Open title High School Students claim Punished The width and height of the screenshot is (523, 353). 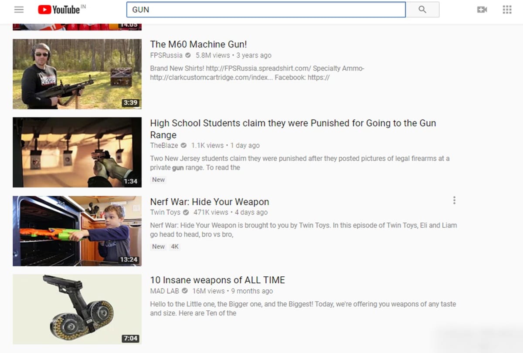click(x=293, y=129)
